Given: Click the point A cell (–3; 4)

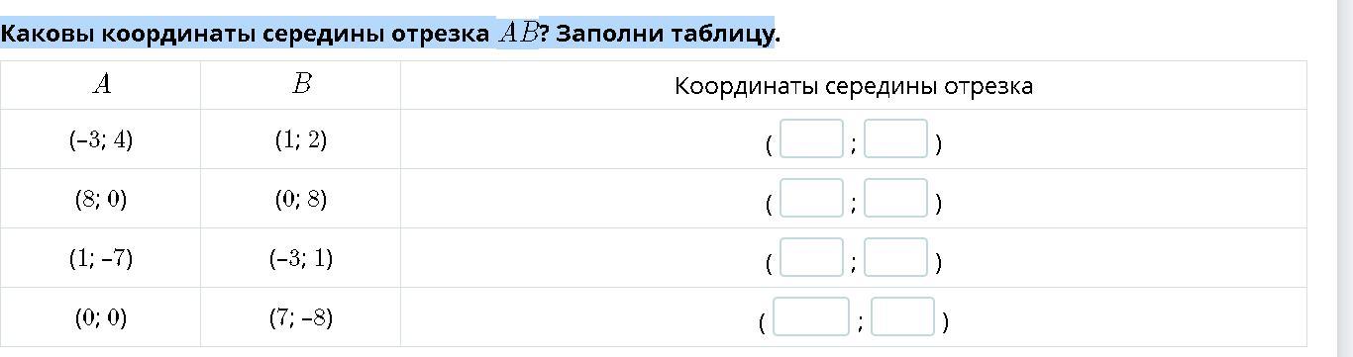Looking at the screenshot, I should click(101, 139).
